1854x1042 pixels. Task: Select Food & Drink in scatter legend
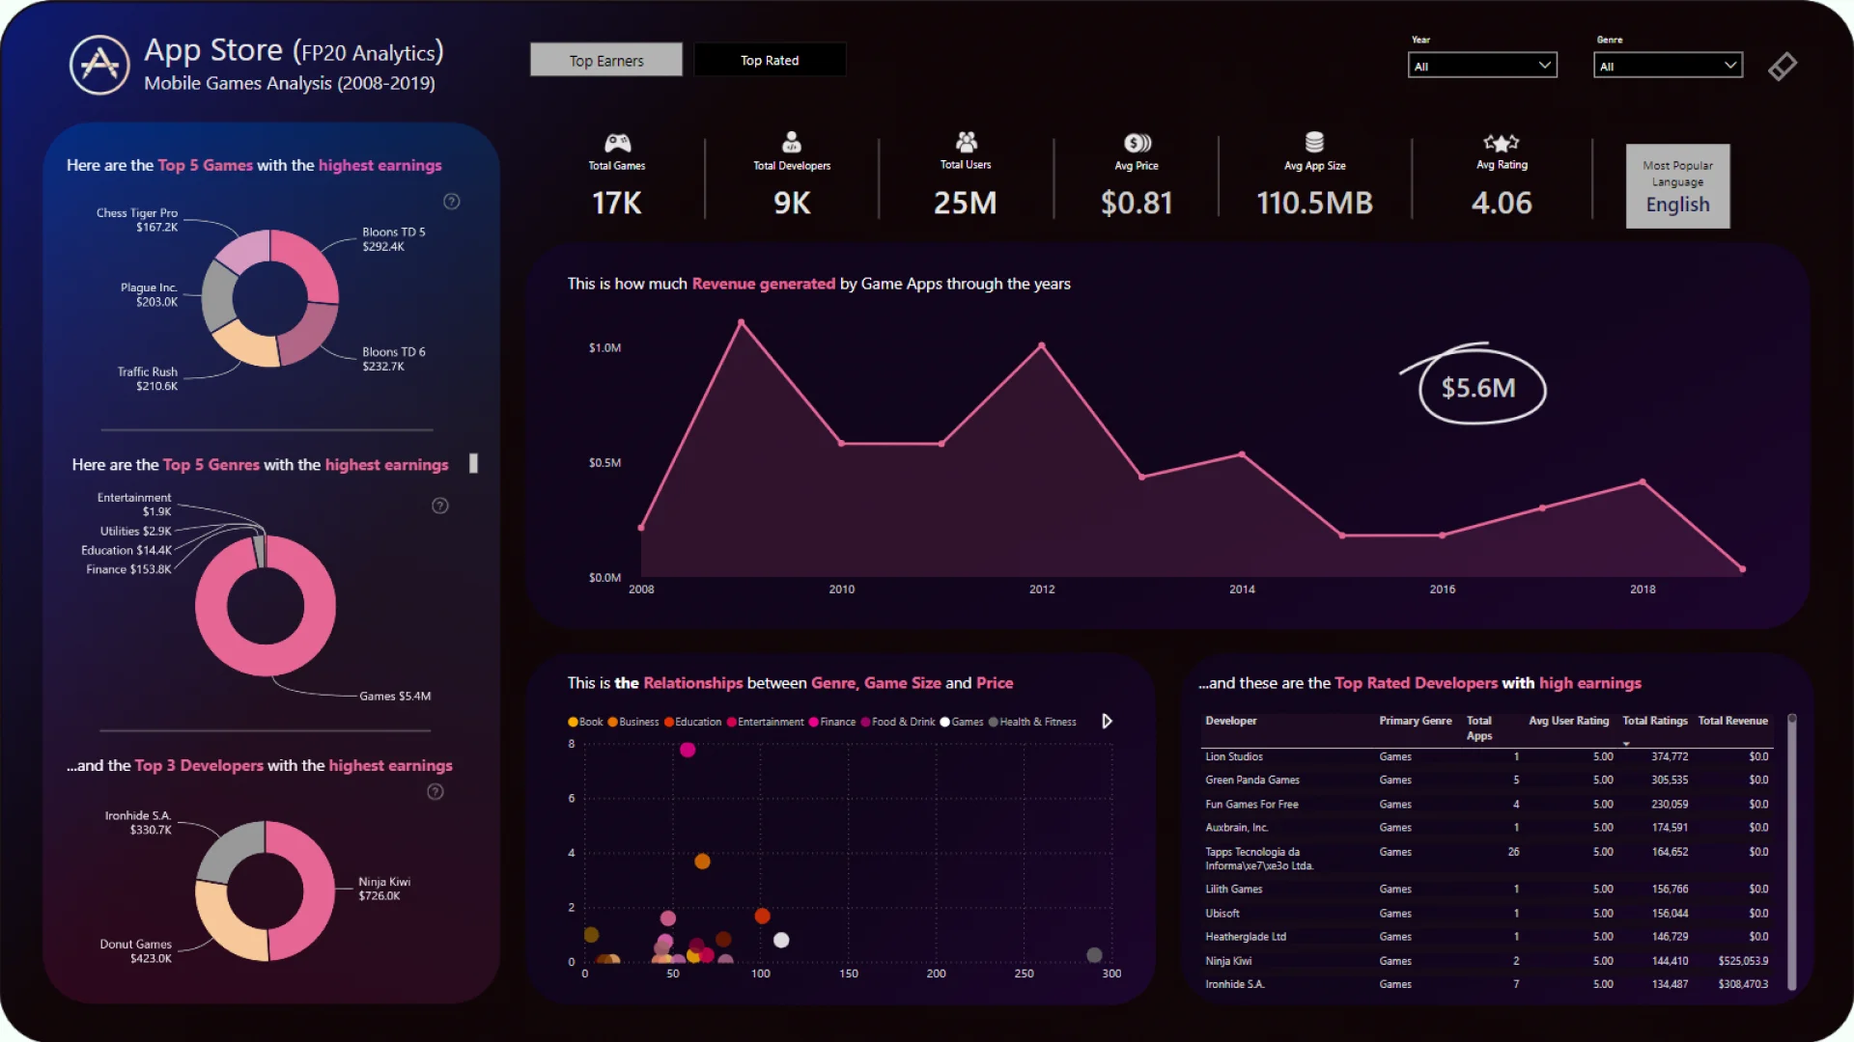(898, 722)
